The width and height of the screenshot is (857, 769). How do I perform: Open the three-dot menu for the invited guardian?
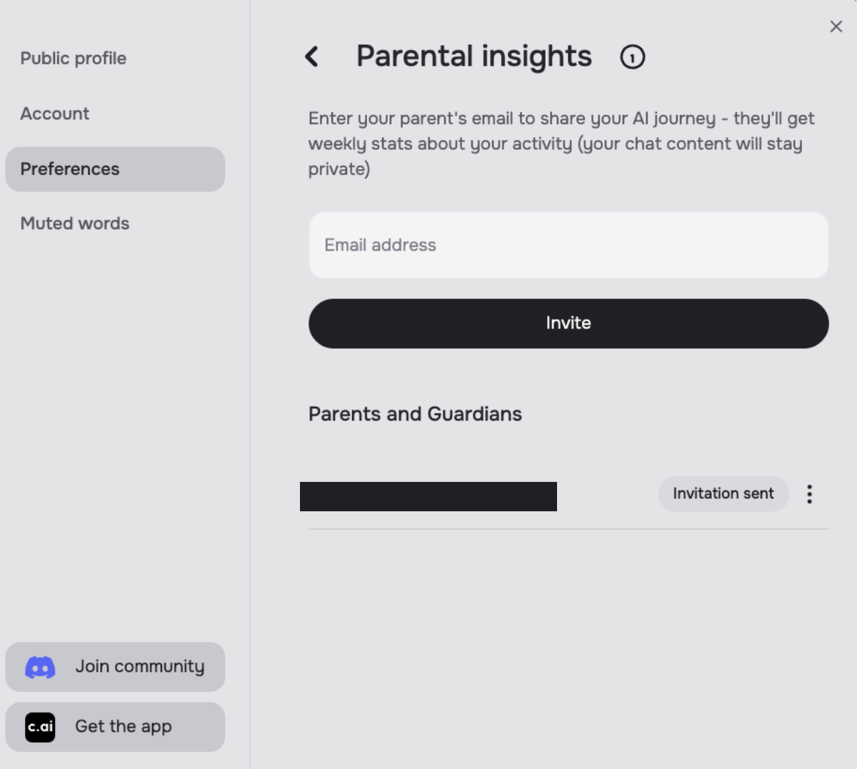809,494
